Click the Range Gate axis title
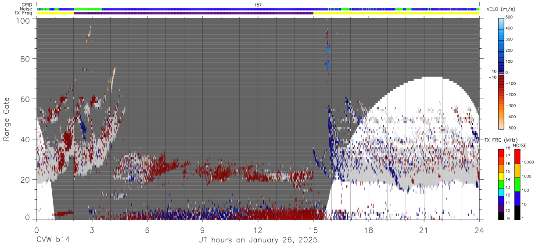This screenshot has width=539, height=249. [7, 119]
